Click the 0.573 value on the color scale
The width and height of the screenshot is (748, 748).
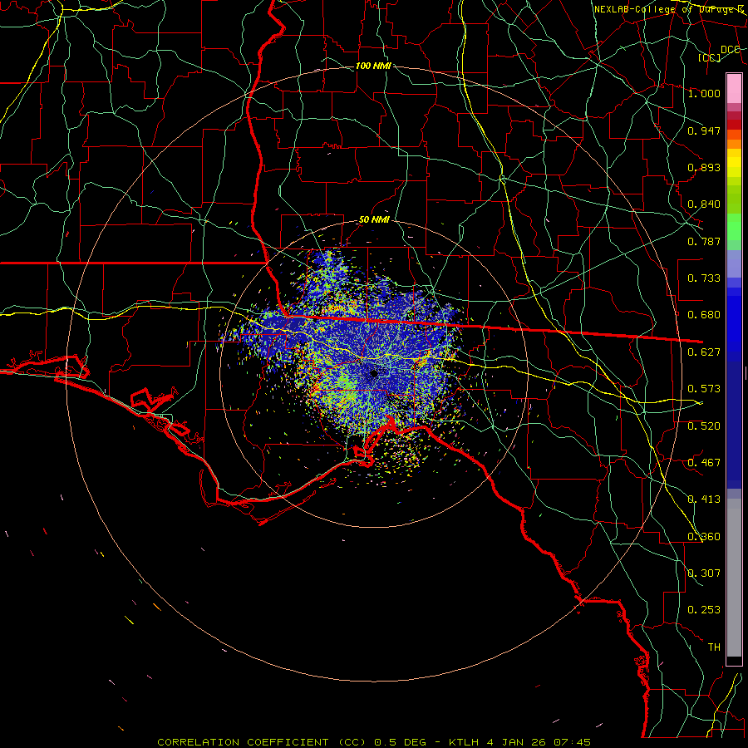(704, 389)
